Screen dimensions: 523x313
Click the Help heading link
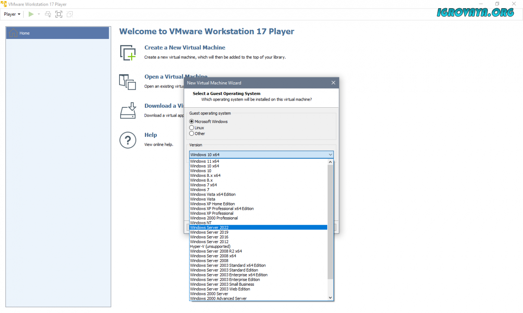tap(151, 135)
